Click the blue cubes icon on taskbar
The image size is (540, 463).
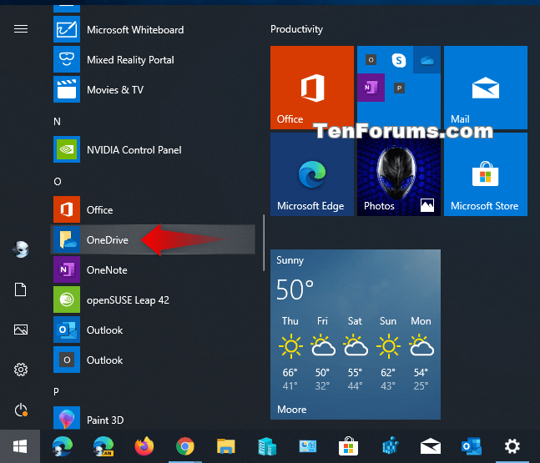[390, 445]
